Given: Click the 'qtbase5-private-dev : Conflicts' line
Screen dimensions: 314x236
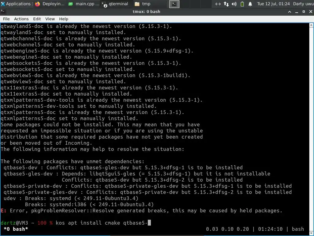Looking at the screenshot, I should 147,186.
